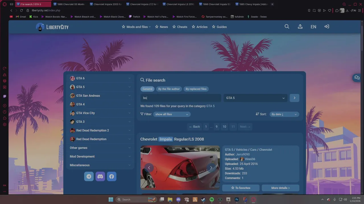Add Impala 2008 to favorites
364x204 pixels.
pos(241,188)
